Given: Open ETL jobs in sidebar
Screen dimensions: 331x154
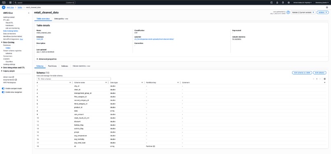Looking at the screenshot, I should 6,20.
